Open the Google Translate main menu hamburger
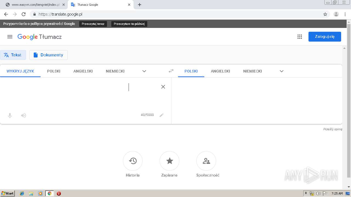Viewport: 351px width, 197px height. coord(10,37)
